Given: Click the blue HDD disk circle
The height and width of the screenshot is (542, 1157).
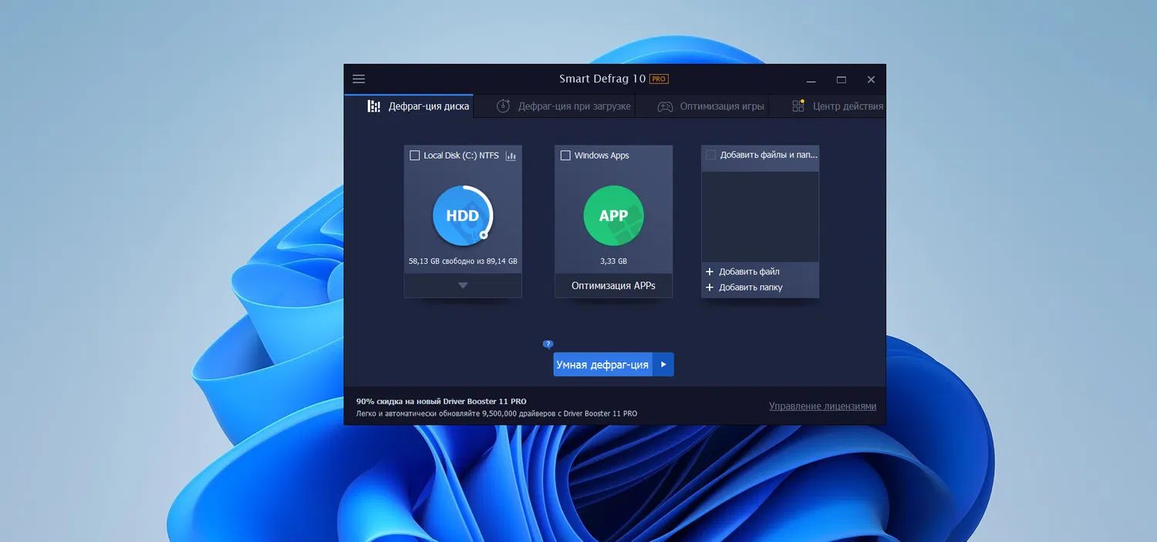Looking at the screenshot, I should coord(462,216).
